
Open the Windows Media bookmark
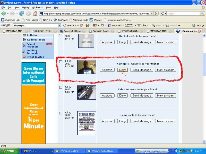(x=79, y=20)
